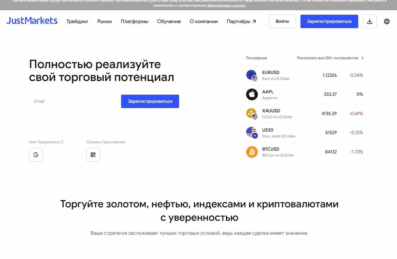Click the EURUSD flag icon

pos(252,75)
